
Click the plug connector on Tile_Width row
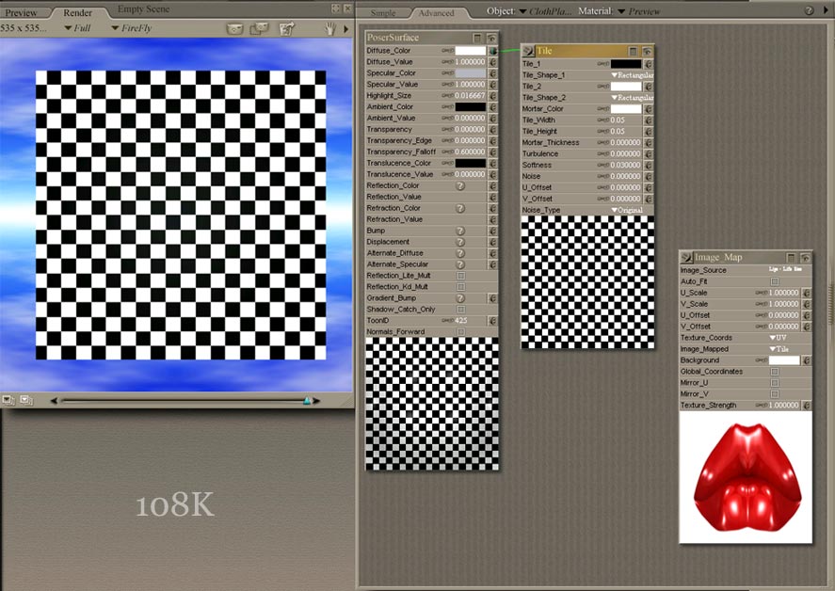[x=648, y=120]
